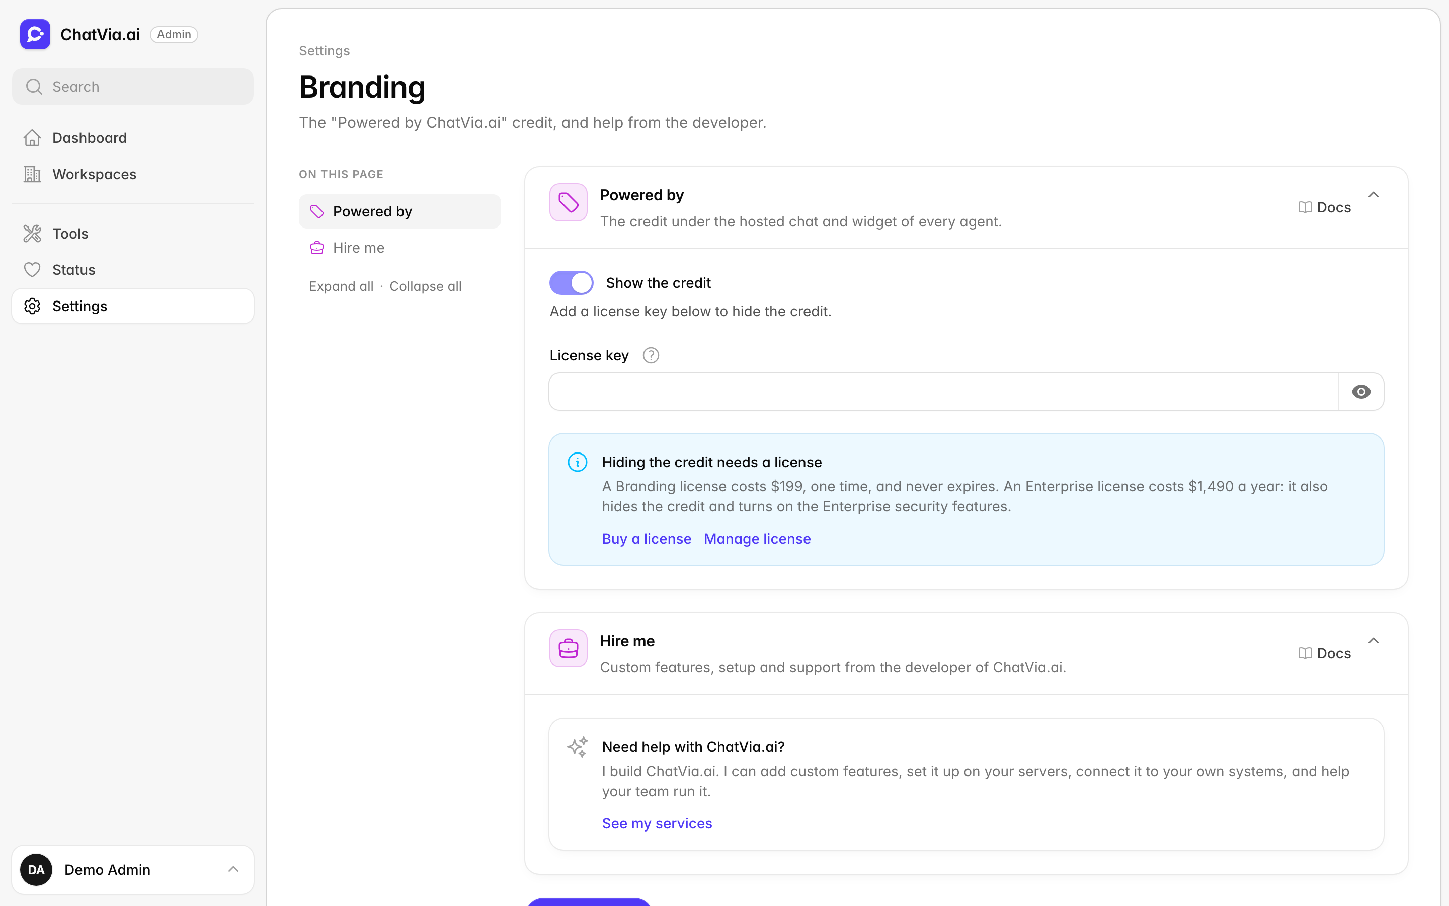
Task: Open Docs for the Hire me section
Action: pyautogui.click(x=1324, y=653)
